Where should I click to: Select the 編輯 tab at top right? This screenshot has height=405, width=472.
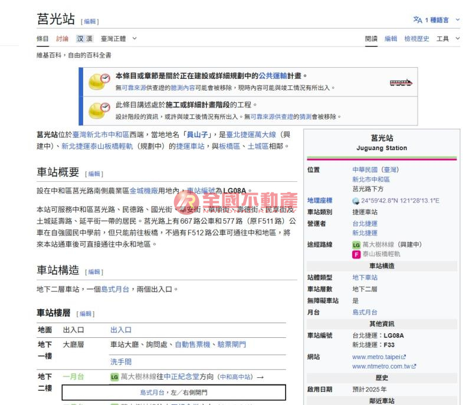point(391,39)
